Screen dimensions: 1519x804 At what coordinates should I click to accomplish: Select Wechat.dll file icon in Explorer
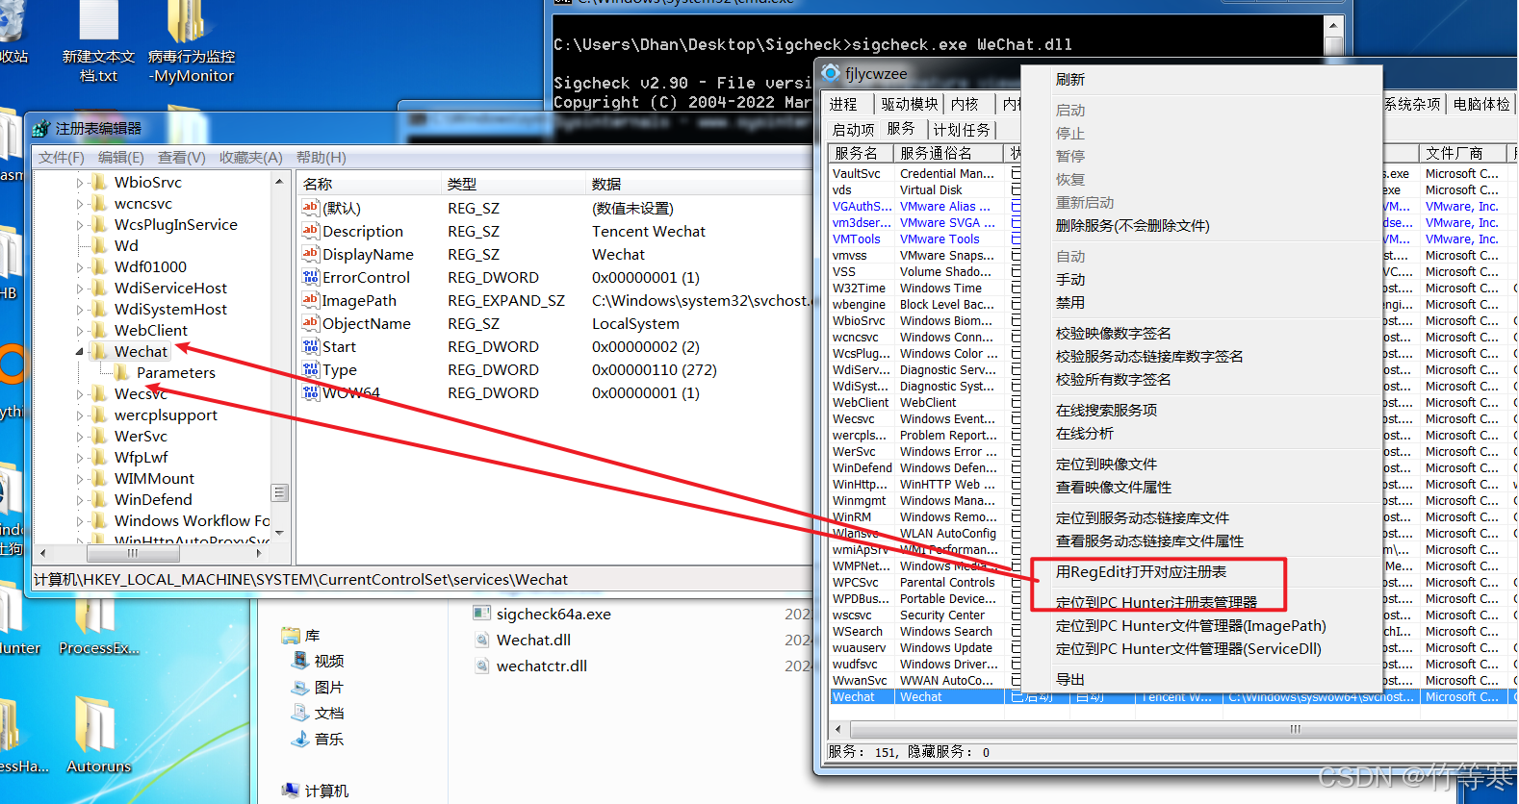click(481, 640)
